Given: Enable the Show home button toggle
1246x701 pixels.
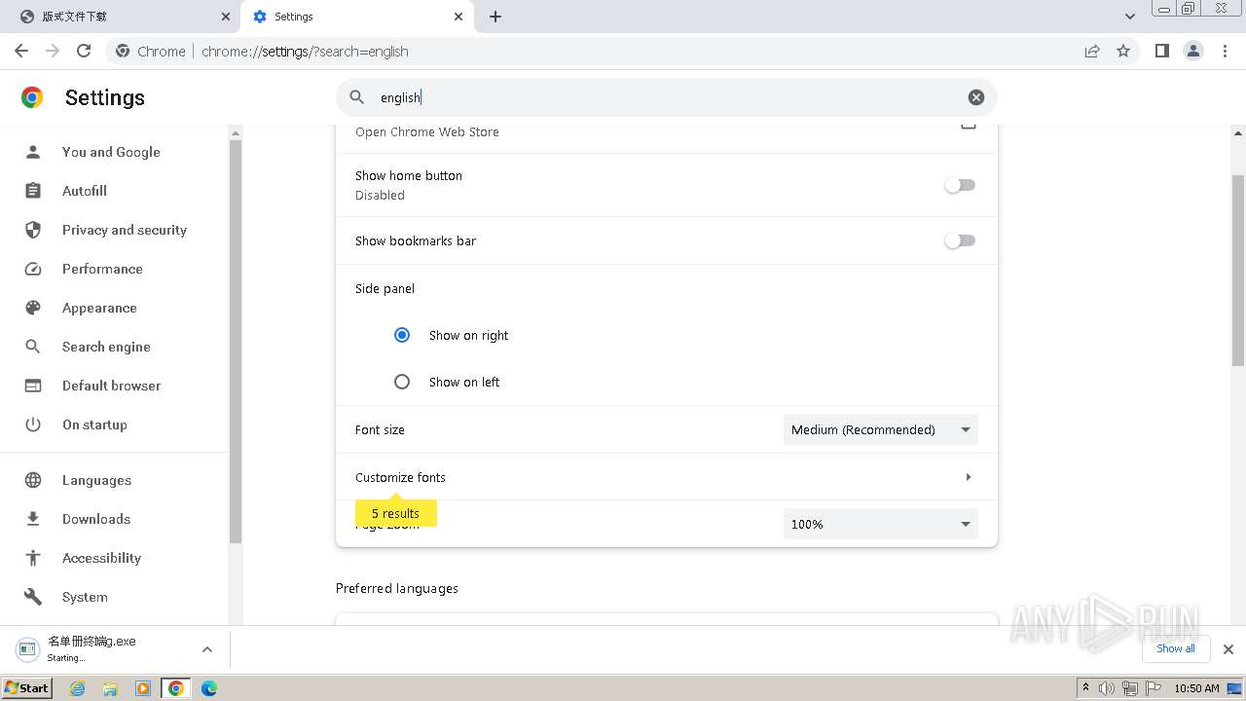Looking at the screenshot, I should [960, 185].
